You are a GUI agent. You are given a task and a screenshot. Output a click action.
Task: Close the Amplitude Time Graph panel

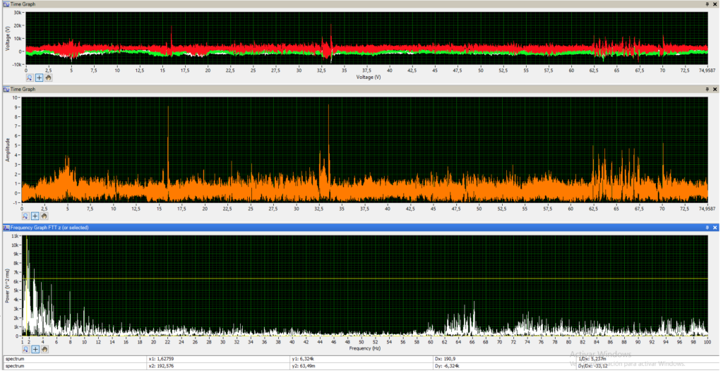[x=715, y=90]
